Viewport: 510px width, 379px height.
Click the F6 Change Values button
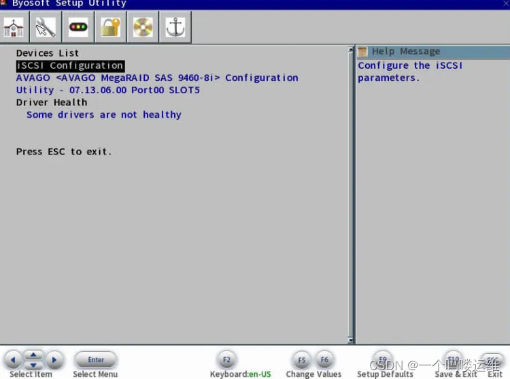pyautogui.click(x=324, y=360)
